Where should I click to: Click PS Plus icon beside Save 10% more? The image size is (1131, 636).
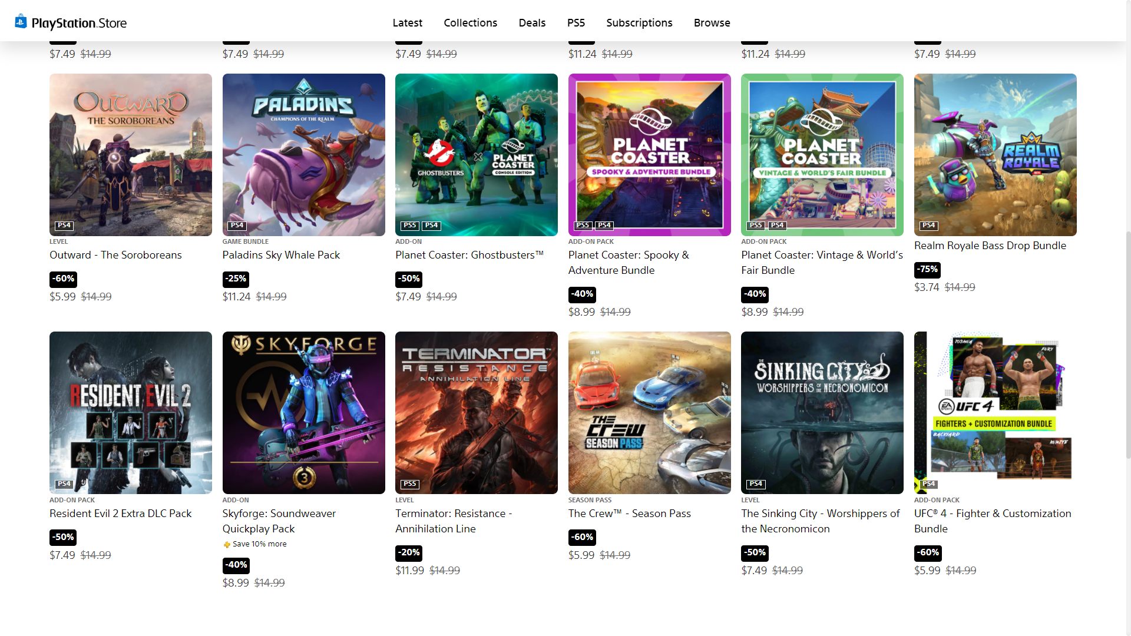click(227, 545)
